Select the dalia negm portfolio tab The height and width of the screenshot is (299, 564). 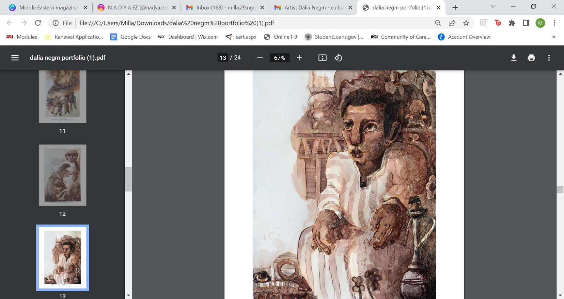coord(401,7)
